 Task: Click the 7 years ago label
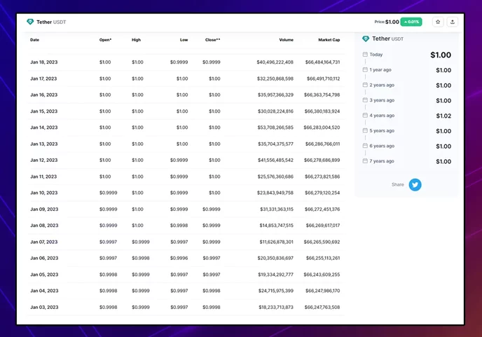(382, 161)
